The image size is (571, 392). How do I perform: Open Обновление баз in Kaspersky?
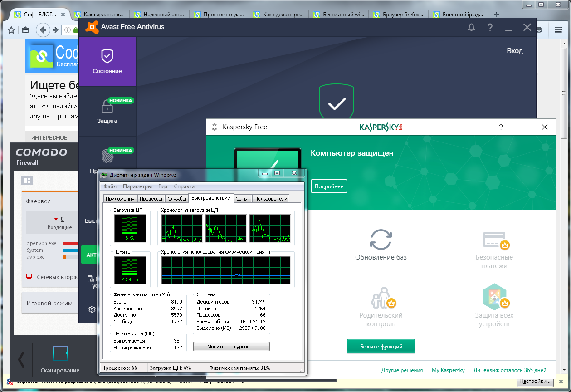[x=381, y=245]
